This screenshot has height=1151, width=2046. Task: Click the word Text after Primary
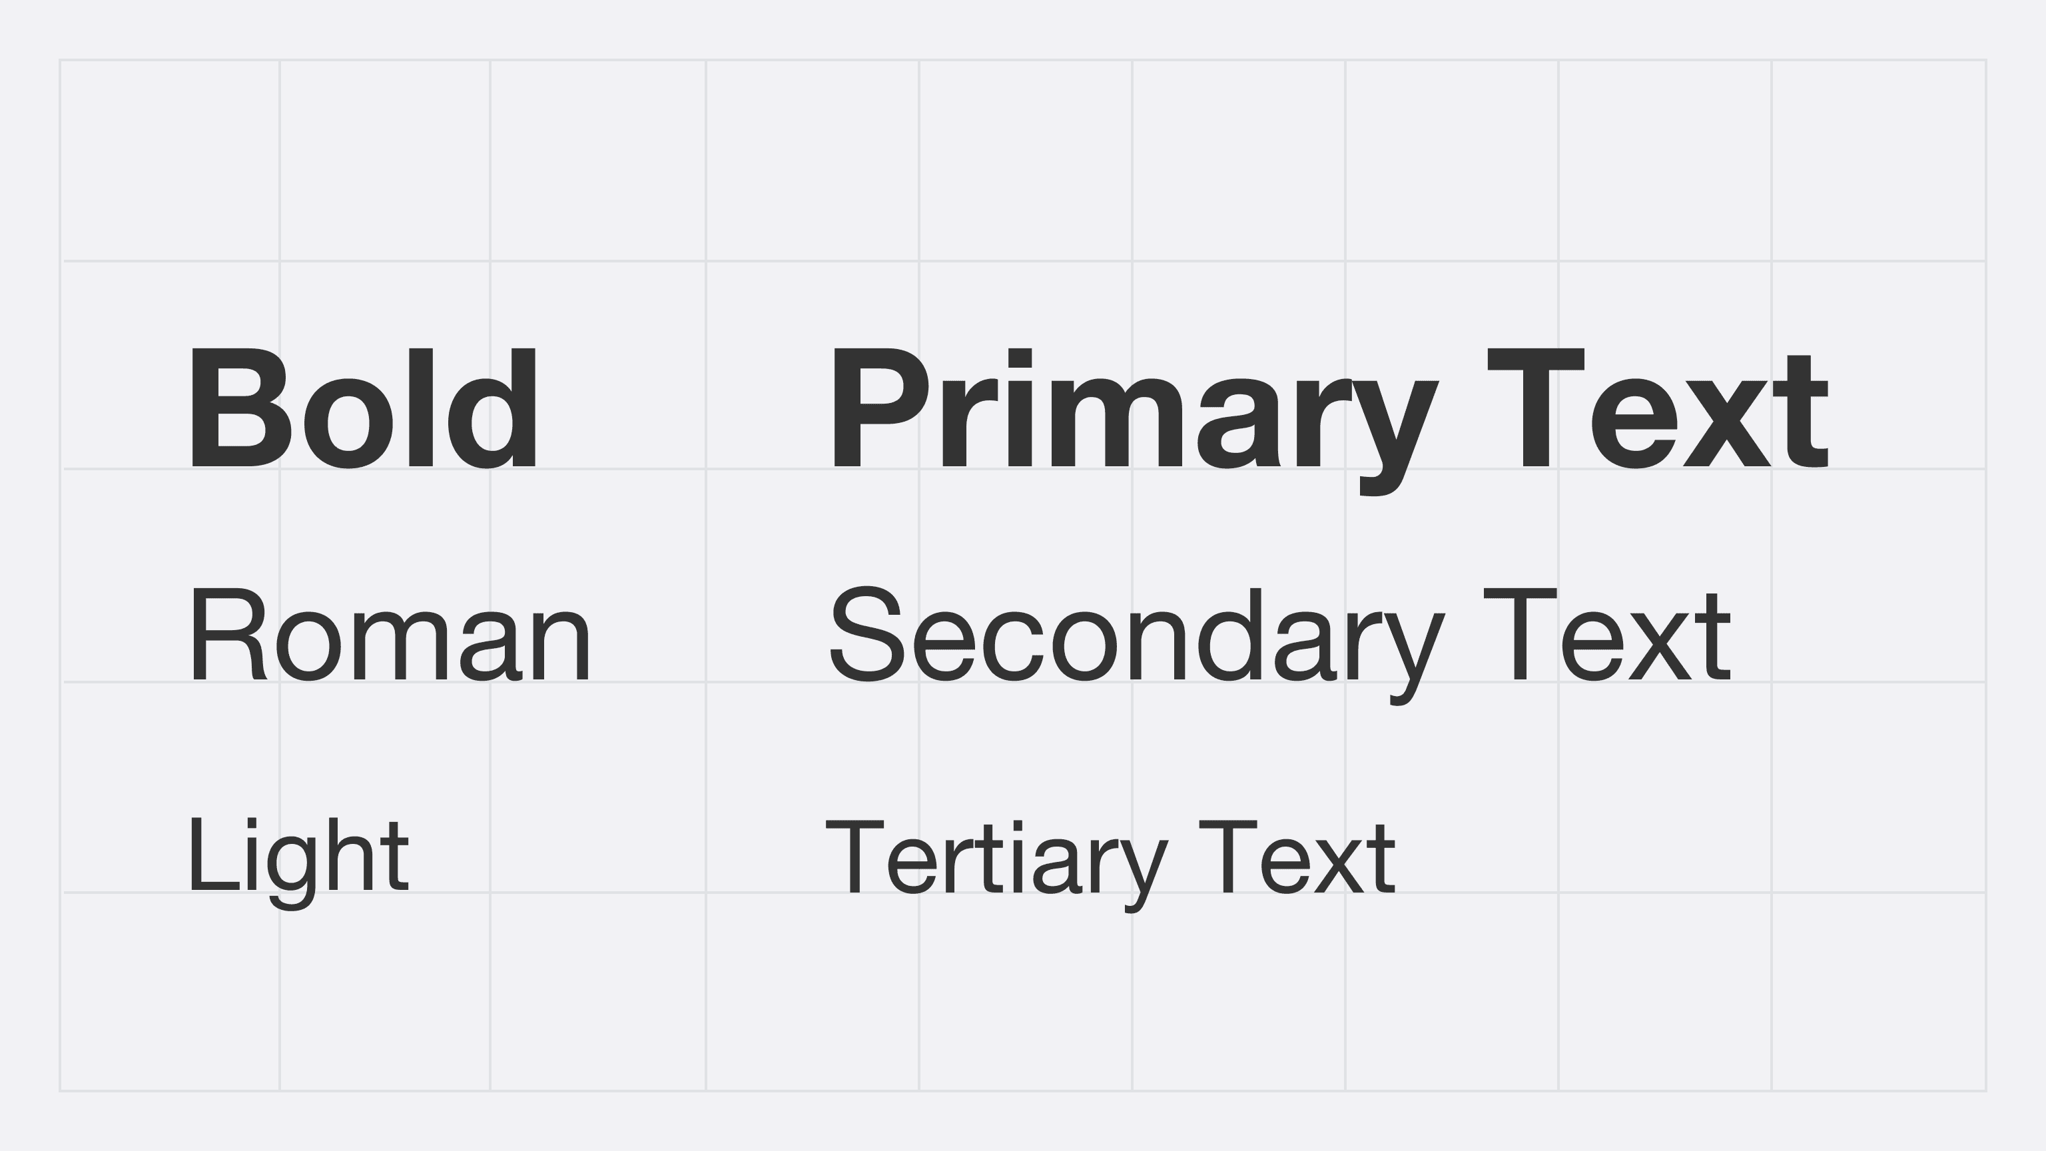pyautogui.click(x=1658, y=408)
